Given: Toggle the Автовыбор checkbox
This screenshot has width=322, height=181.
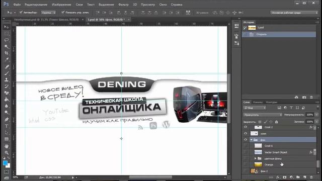Looking at the screenshot, I should (x=21, y=12).
